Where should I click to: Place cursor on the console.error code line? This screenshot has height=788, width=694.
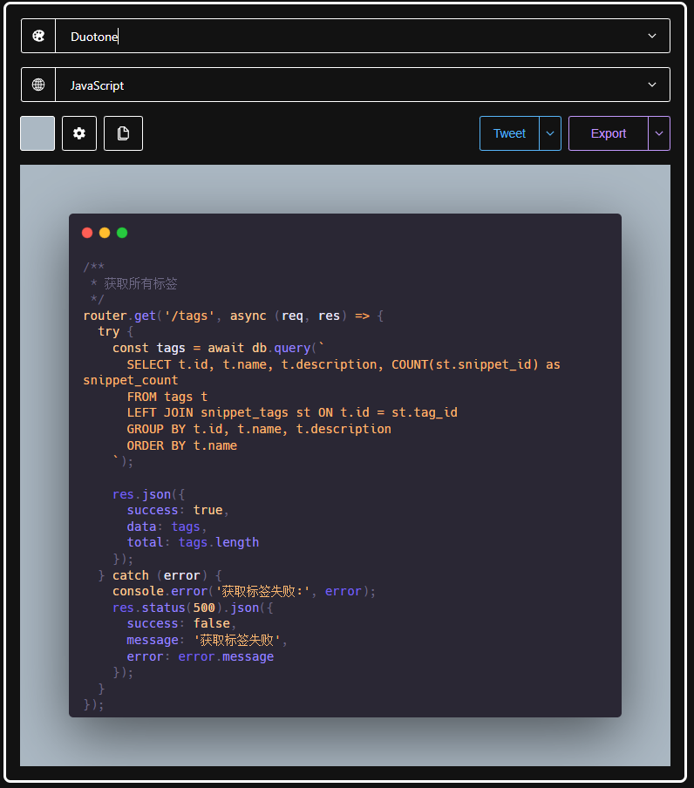(244, 591)
